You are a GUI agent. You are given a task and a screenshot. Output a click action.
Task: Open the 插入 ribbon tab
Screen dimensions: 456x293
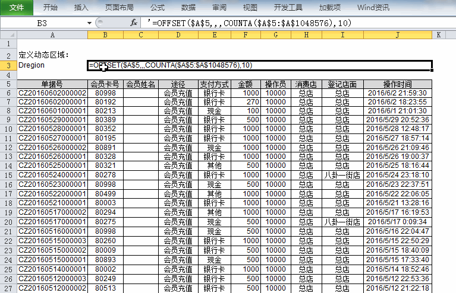point(81,7)
